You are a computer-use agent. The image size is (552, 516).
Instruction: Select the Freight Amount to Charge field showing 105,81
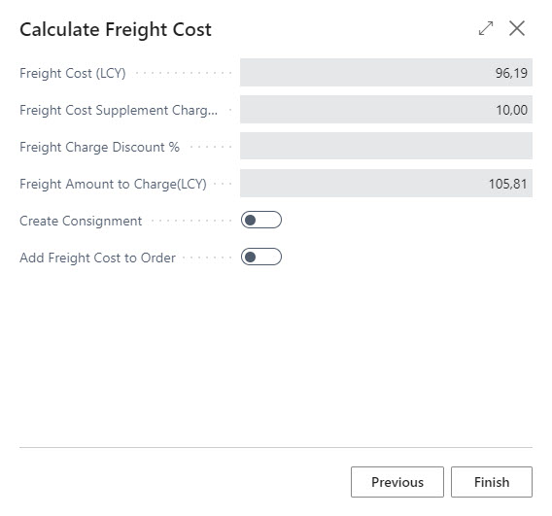pos(386,183)
